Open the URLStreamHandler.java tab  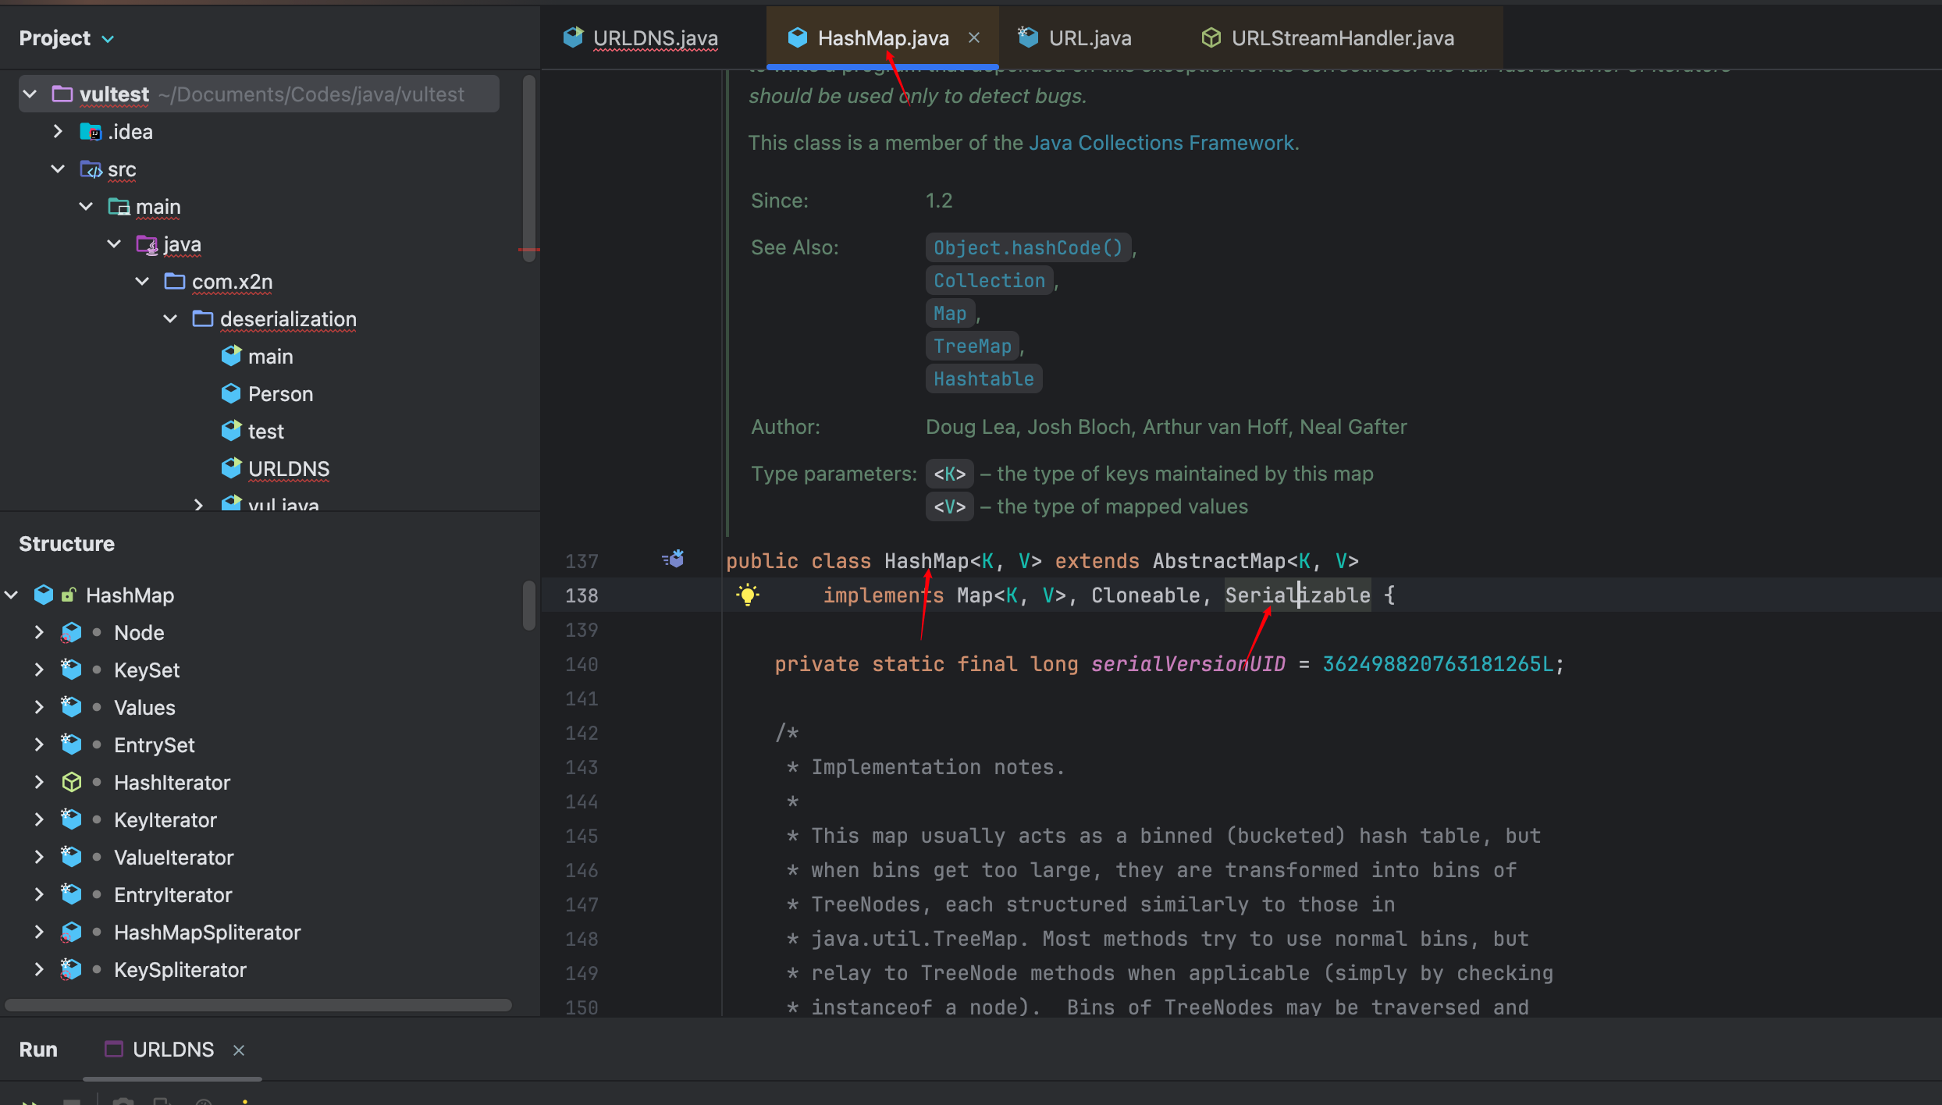click(x=1327, y=37)
